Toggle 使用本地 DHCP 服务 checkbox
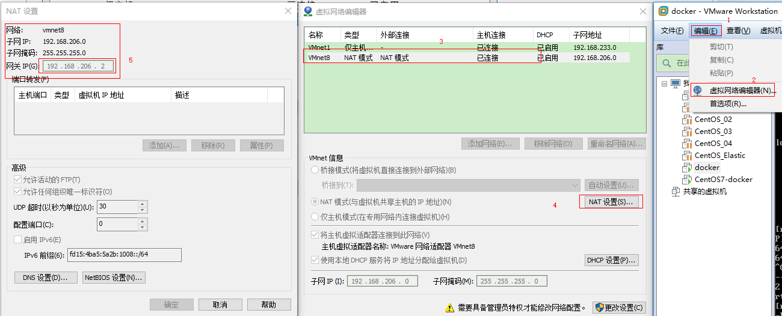The height and width of the screenshot is (316, 782). tap(315, 260)
